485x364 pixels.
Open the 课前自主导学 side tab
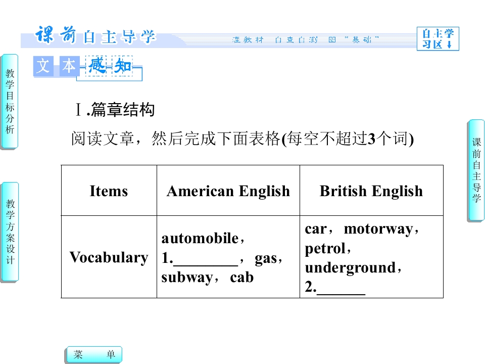[476, 170]
